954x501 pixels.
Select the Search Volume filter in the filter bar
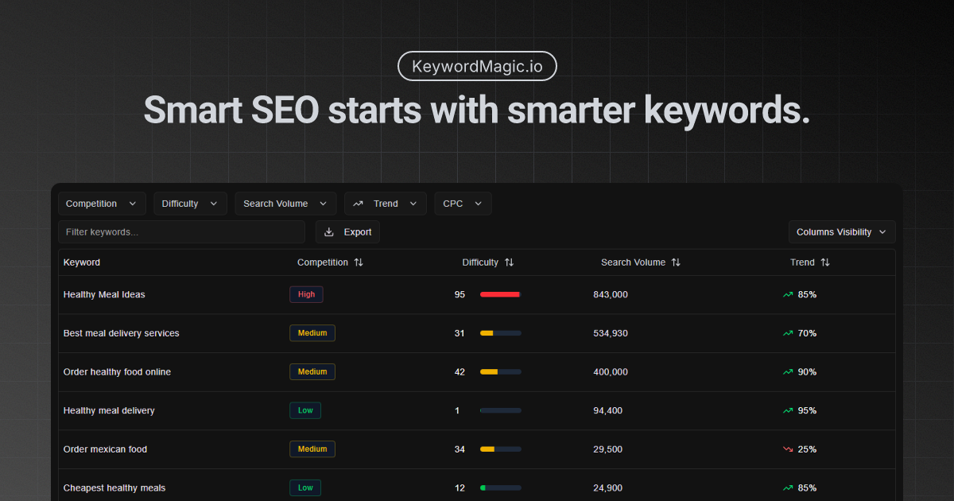click(x=285, y=204)
